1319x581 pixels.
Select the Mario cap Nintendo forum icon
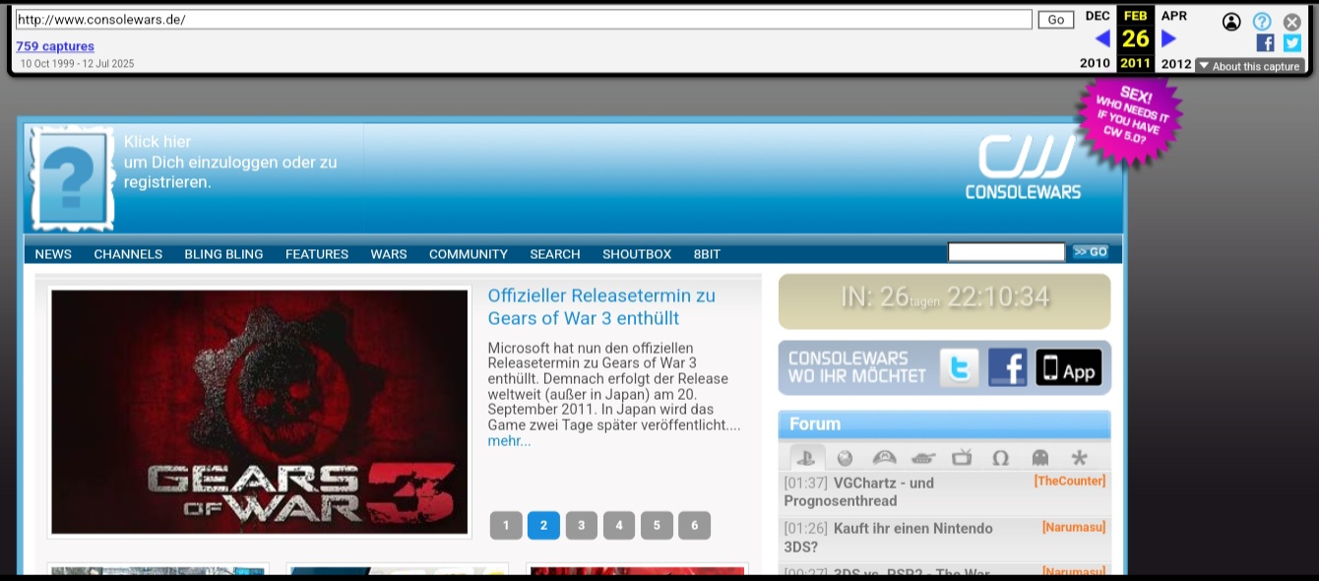tap(884, 458)
